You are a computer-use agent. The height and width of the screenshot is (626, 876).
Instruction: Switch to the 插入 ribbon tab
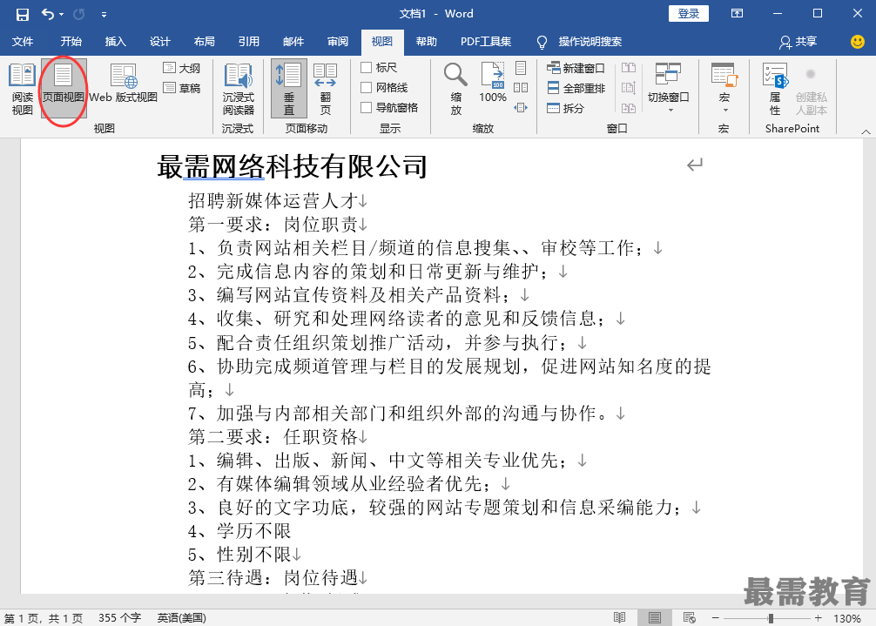click(115, 41)
